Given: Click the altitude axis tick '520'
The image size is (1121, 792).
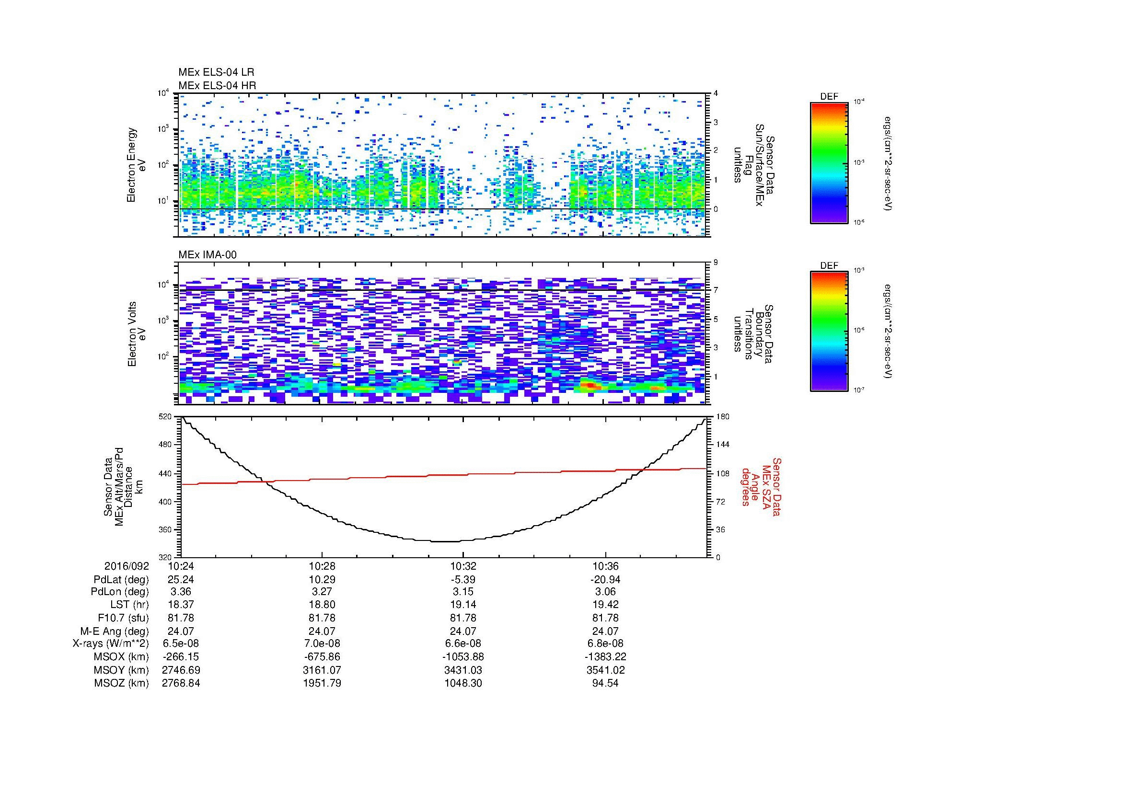Looking at the screenshot, I should [166, 417].
